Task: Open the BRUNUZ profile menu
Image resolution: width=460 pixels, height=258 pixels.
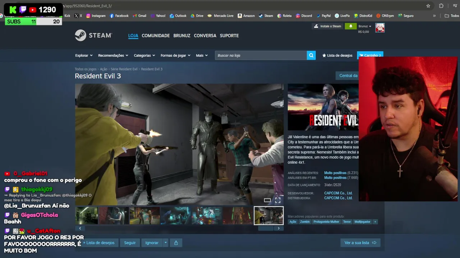Action: [182, 35]
